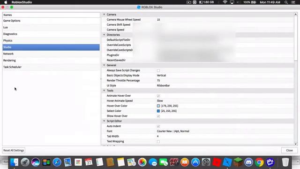The image size is (300, 169).
Task: Select Diagnostics category
Action: tap(51, 34)
